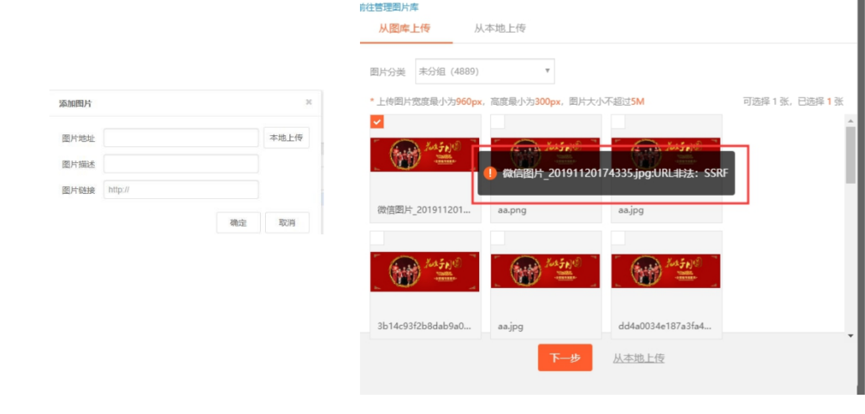The height and width of the screenshot is (414, 865).
Task: Select the checkbox on dd4a0034e187a3fa4 image
Action: tap(618, 238)
